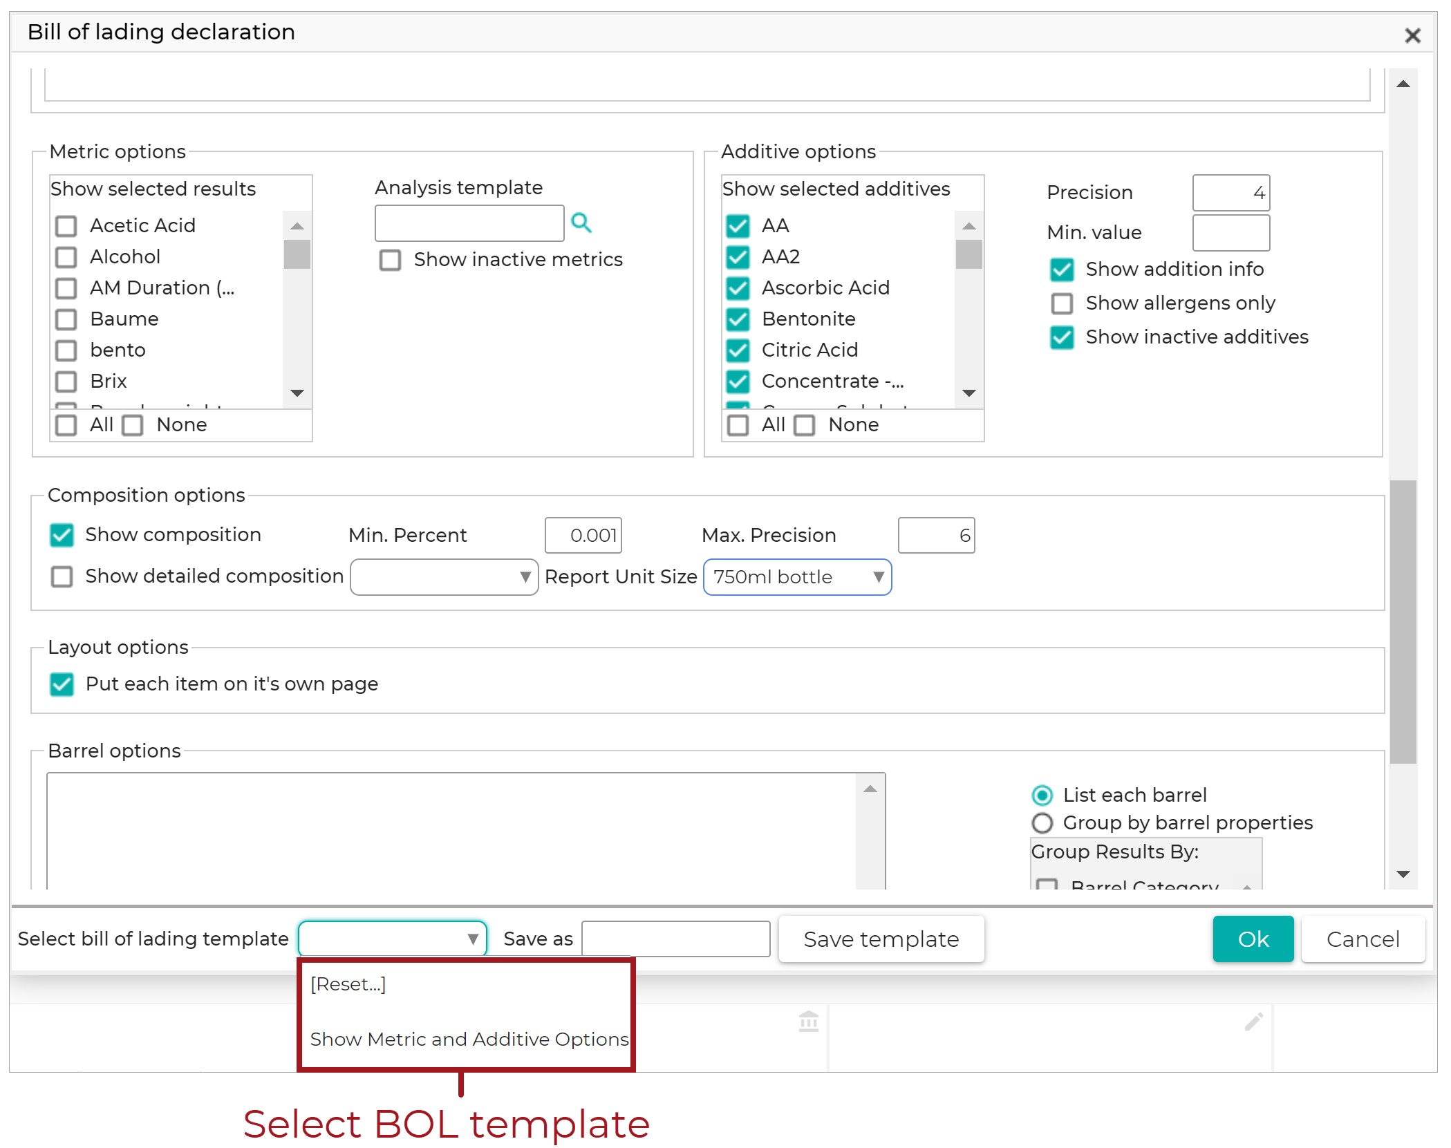Close the Bill of lading declaration dialog

pos(1412,35)
